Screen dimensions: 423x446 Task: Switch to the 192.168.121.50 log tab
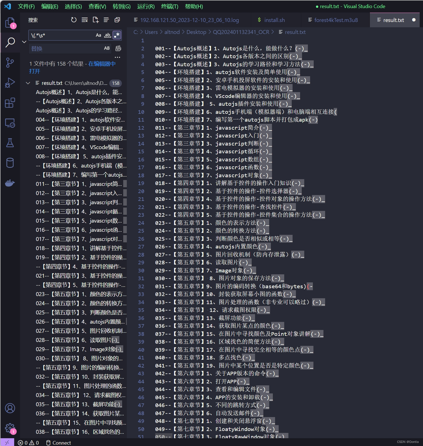[189, 20]
